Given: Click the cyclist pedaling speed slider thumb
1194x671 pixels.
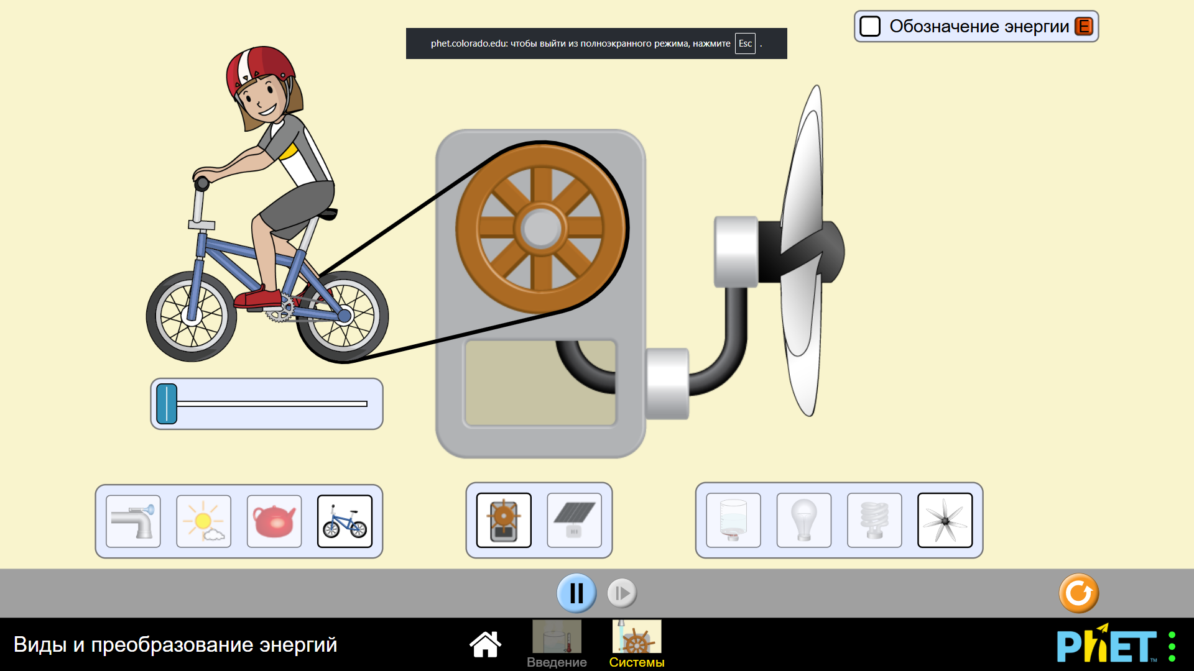Looking at the screenshot, I should coord(167,404).
